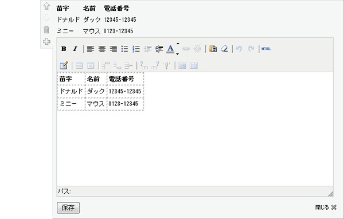Viewport: 344px width, 219px height.
Task: Click the merge table cells icon
Action: click(x=194, y=65)
